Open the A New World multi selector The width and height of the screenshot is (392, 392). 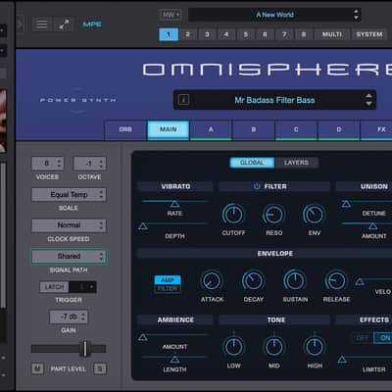pyautogui.click(x=274, y=15)
